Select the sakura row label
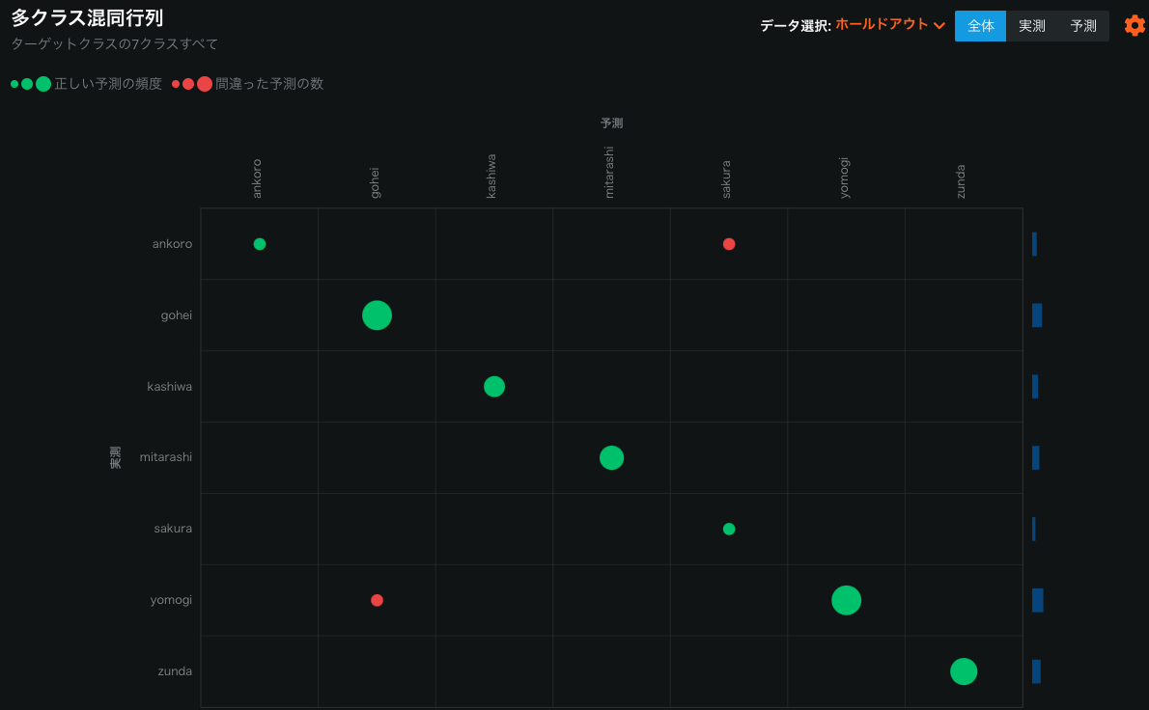This screenshot has height=710, width=1149. pyautogui.click(x=172, y=529)
